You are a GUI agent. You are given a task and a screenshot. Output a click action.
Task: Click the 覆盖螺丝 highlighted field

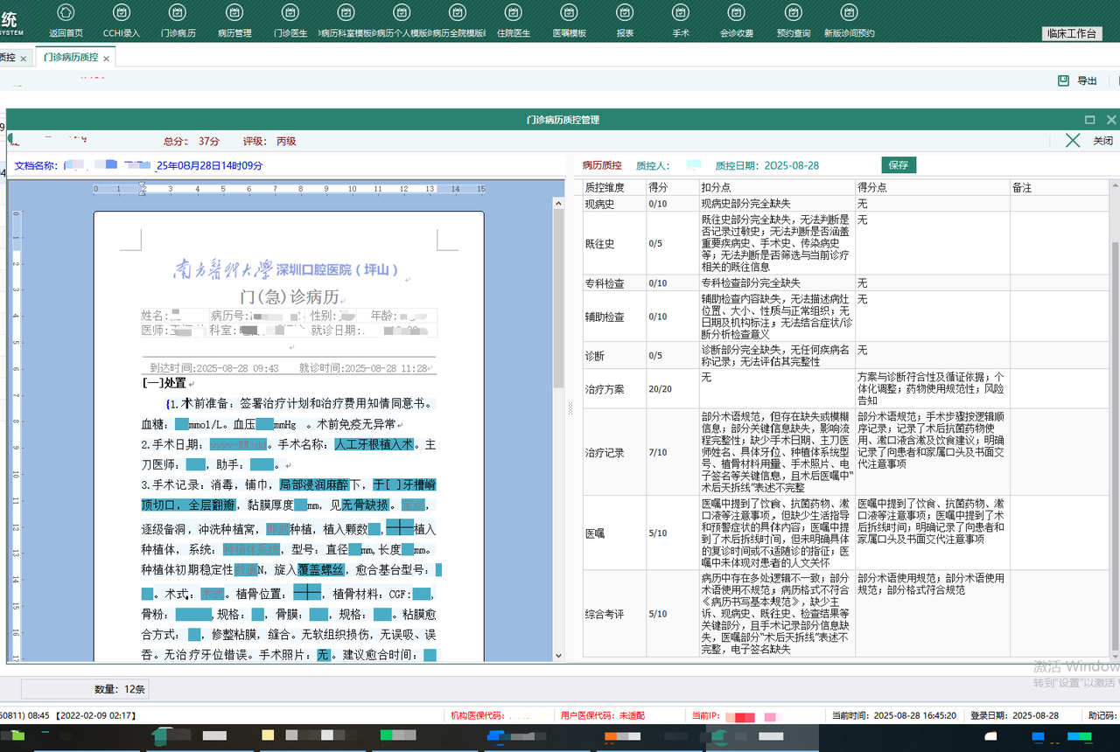[321, 569]
